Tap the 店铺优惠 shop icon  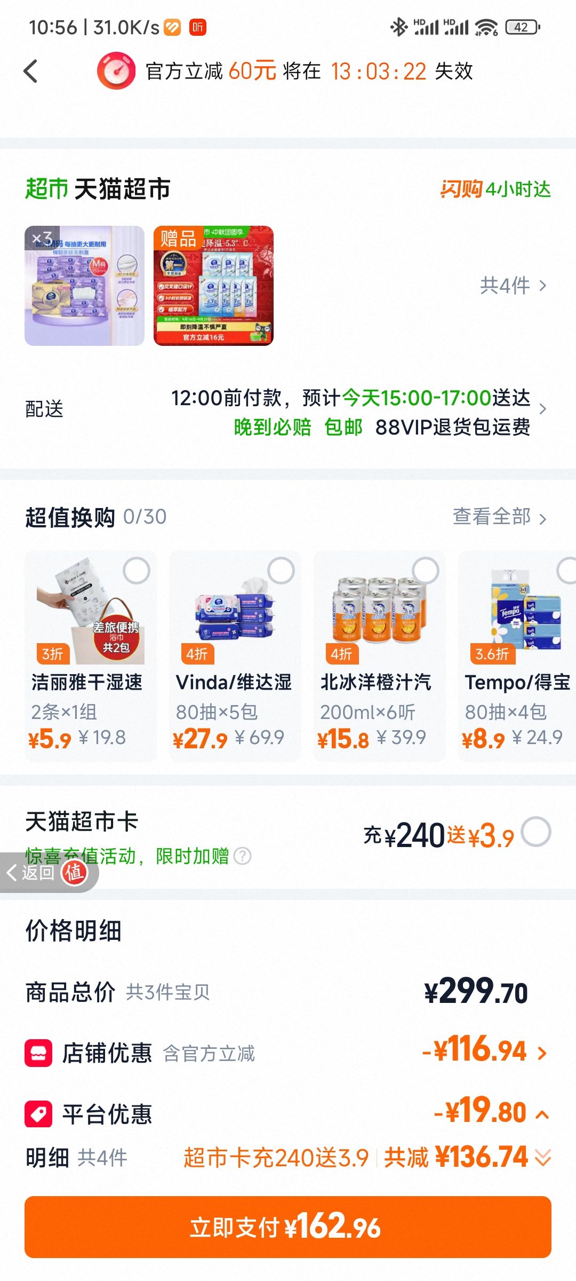38,1053
